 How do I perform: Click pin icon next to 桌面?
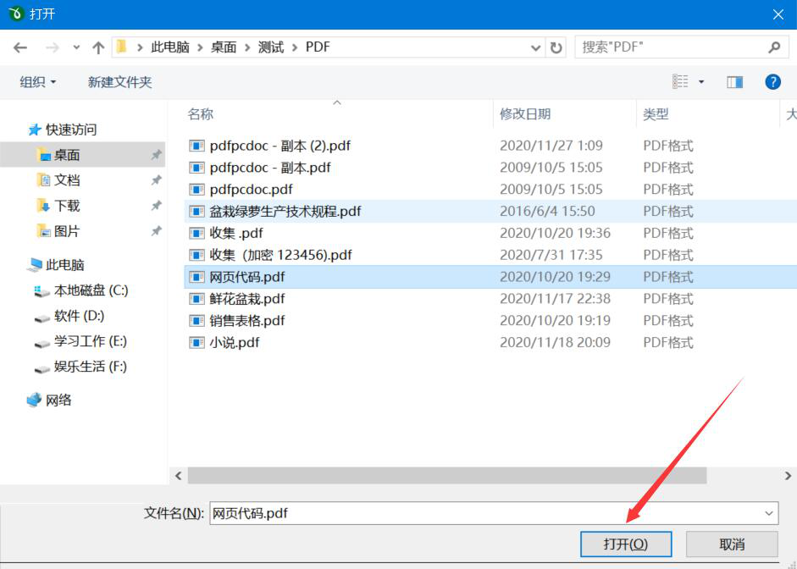pos(157,154)
